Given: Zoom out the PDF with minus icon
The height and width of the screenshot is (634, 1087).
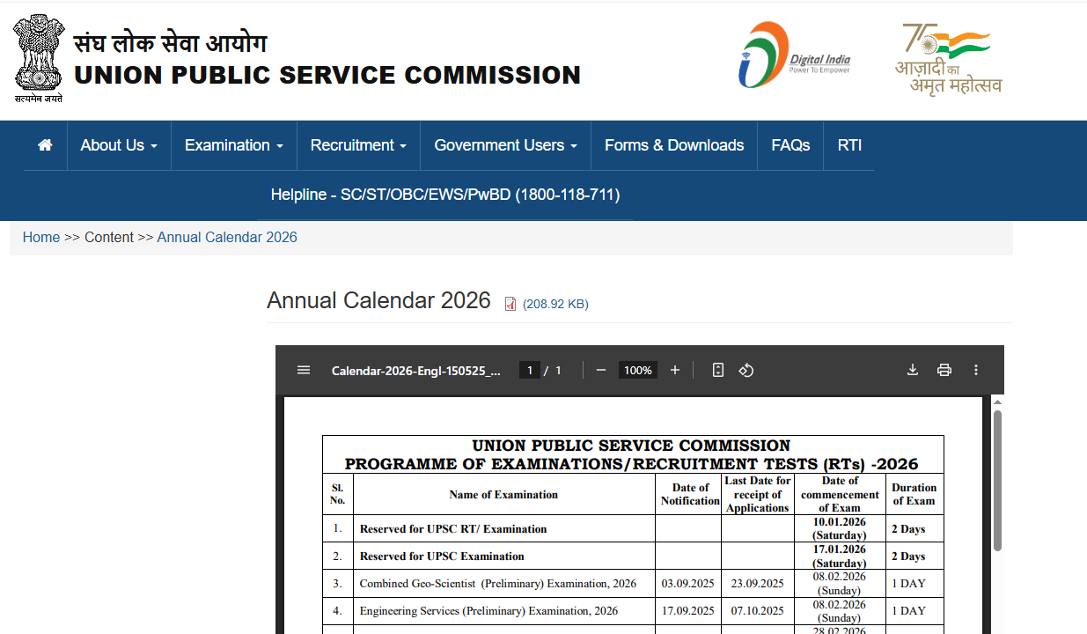Looking at the screenshot, I should click(601, 370).
